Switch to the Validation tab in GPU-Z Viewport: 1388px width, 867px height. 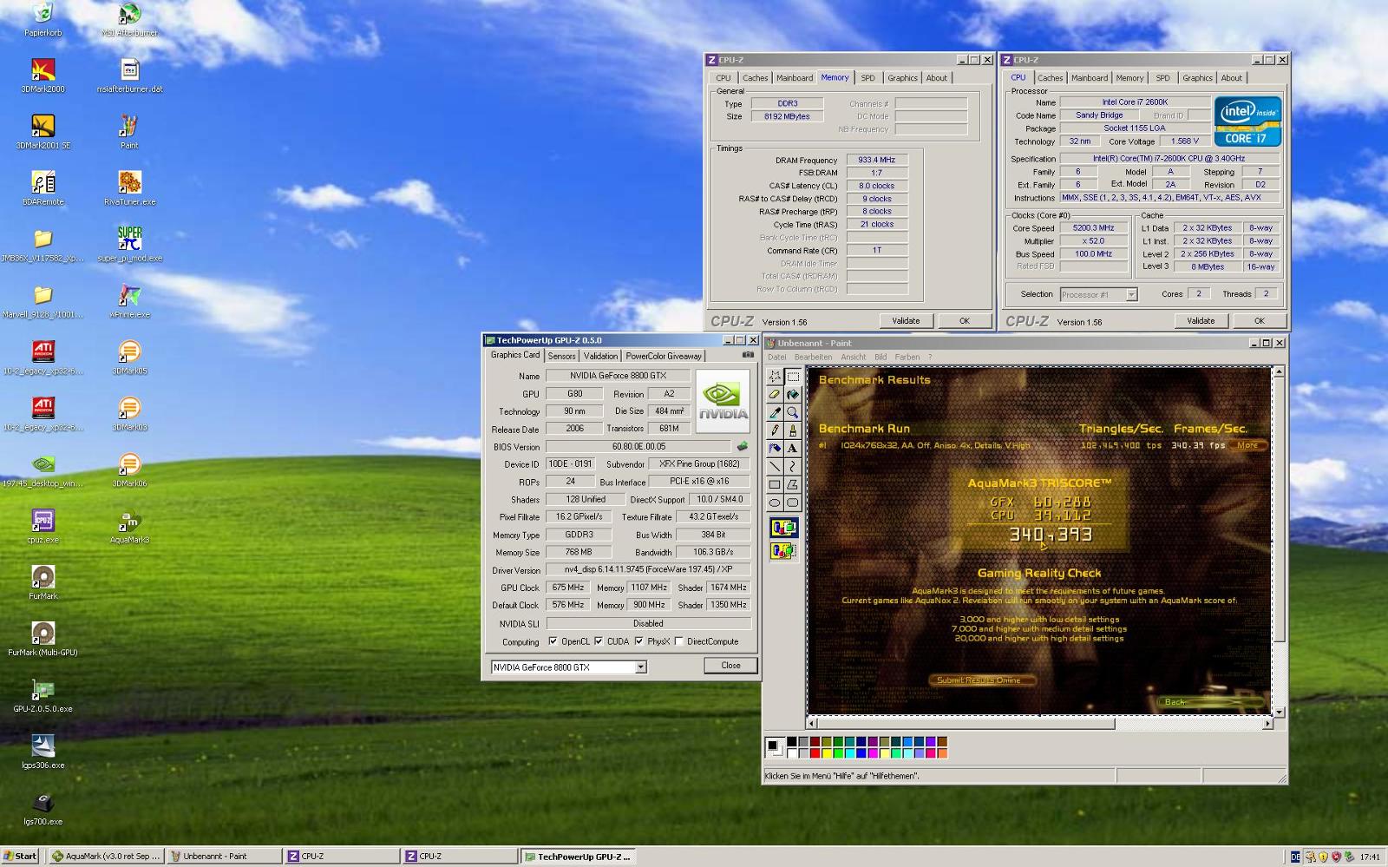[x=600, y=356]
